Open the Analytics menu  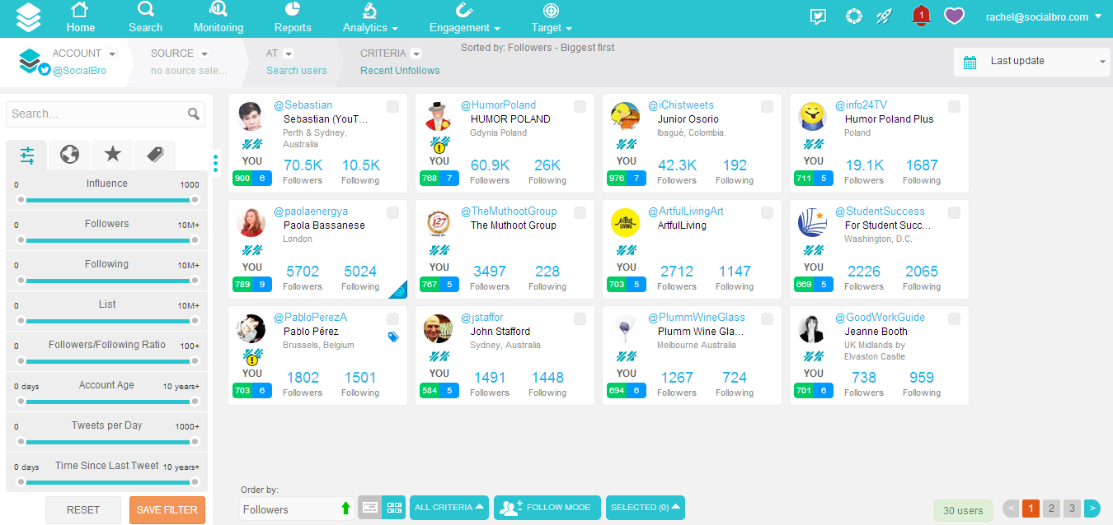[370, 18]
